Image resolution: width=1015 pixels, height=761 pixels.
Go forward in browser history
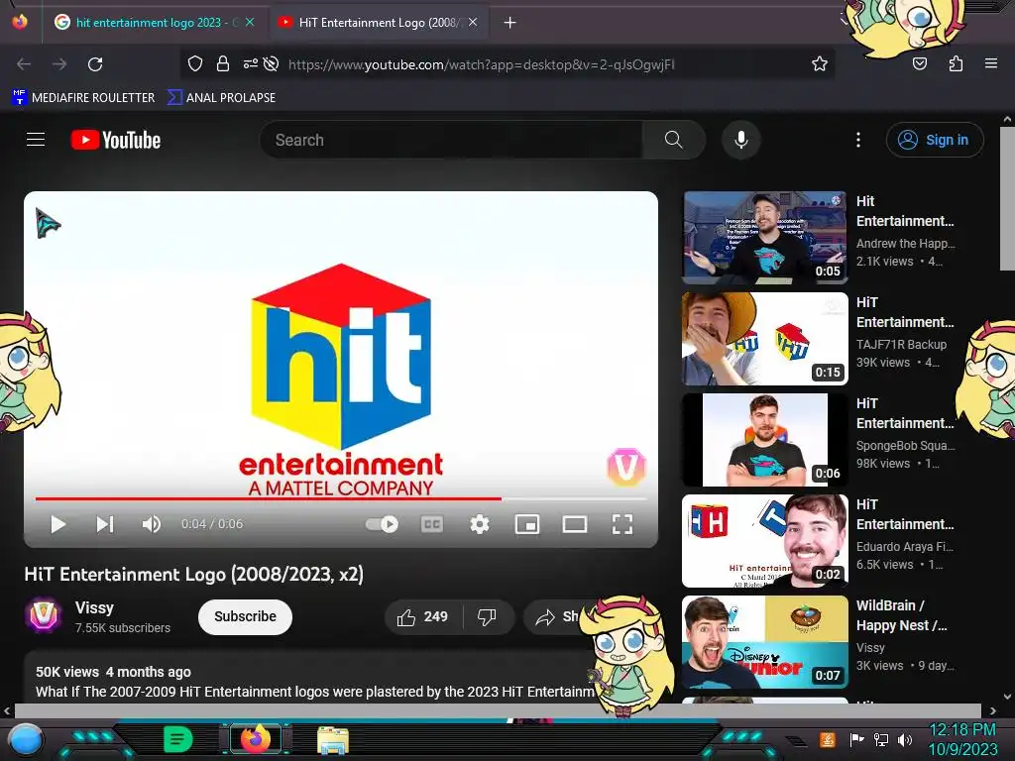tap(59, 64)
